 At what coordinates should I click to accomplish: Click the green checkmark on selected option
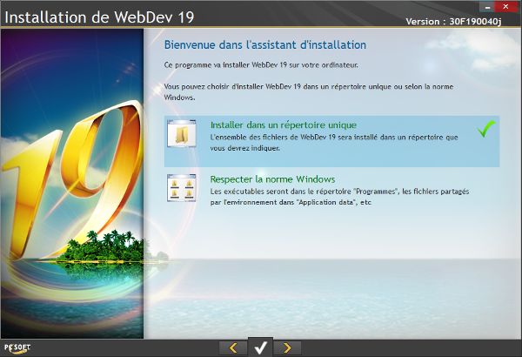pyautogui.click(x=486, y=129)
